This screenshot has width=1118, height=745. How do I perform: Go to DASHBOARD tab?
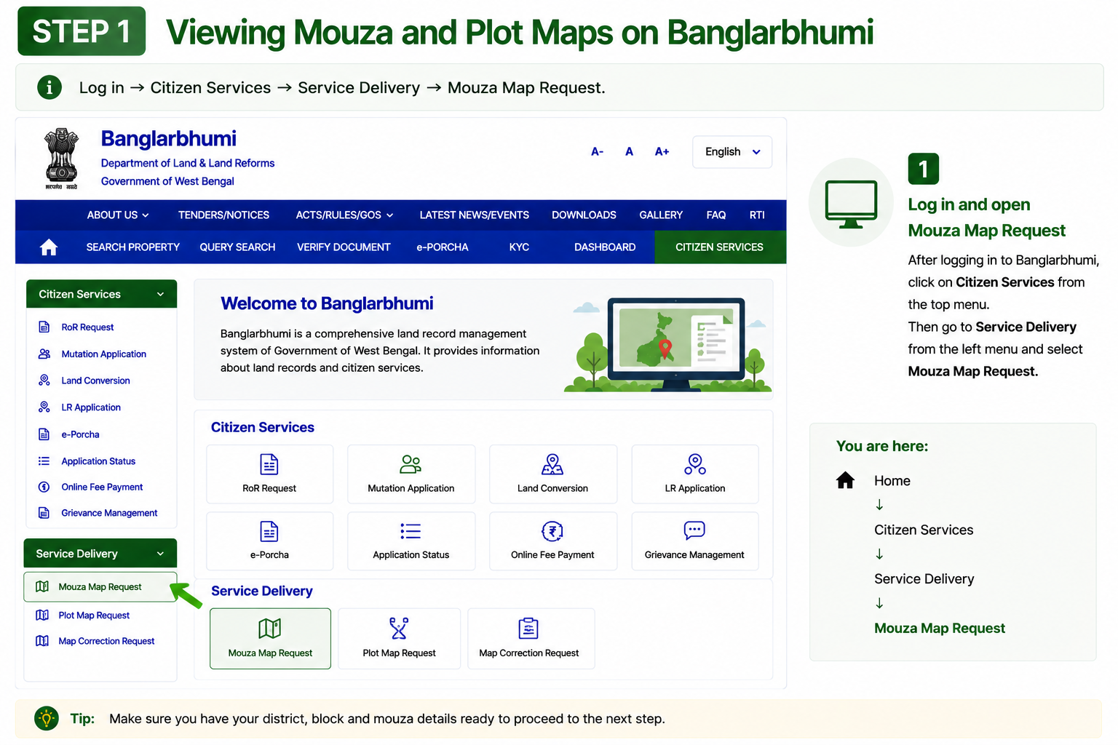pos(605,247)
